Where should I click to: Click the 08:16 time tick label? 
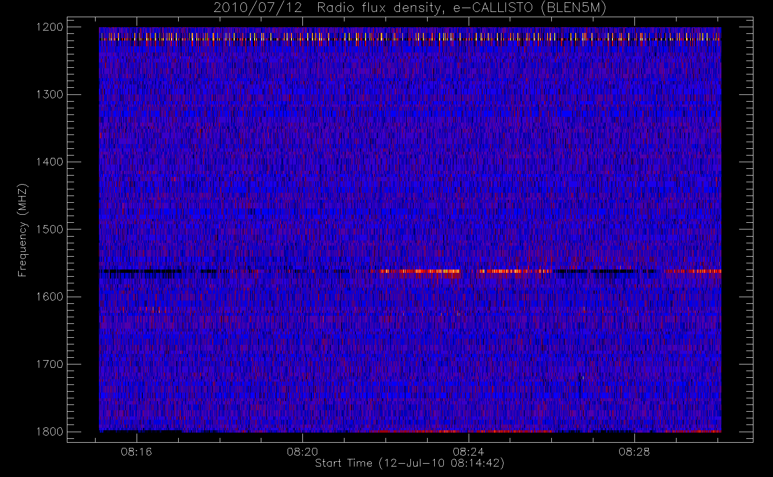pos(137,452)
